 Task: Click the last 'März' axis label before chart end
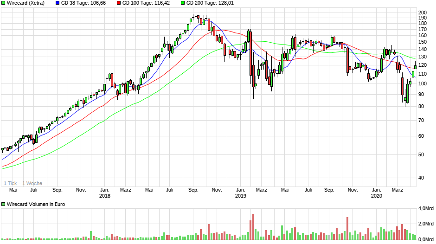(x=398, y=190)
